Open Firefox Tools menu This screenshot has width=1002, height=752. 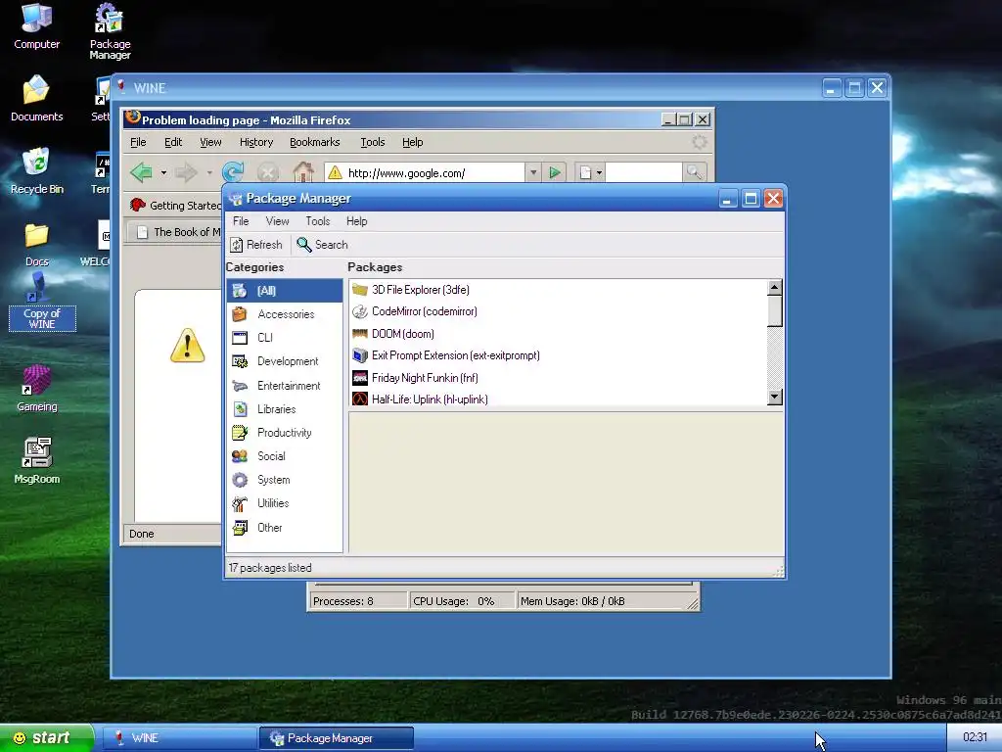tap(373, 142)
